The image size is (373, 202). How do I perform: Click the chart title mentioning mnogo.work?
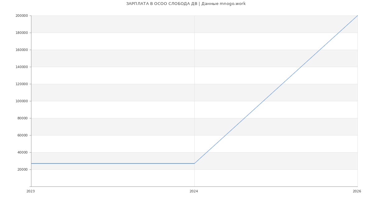[186, 4]
